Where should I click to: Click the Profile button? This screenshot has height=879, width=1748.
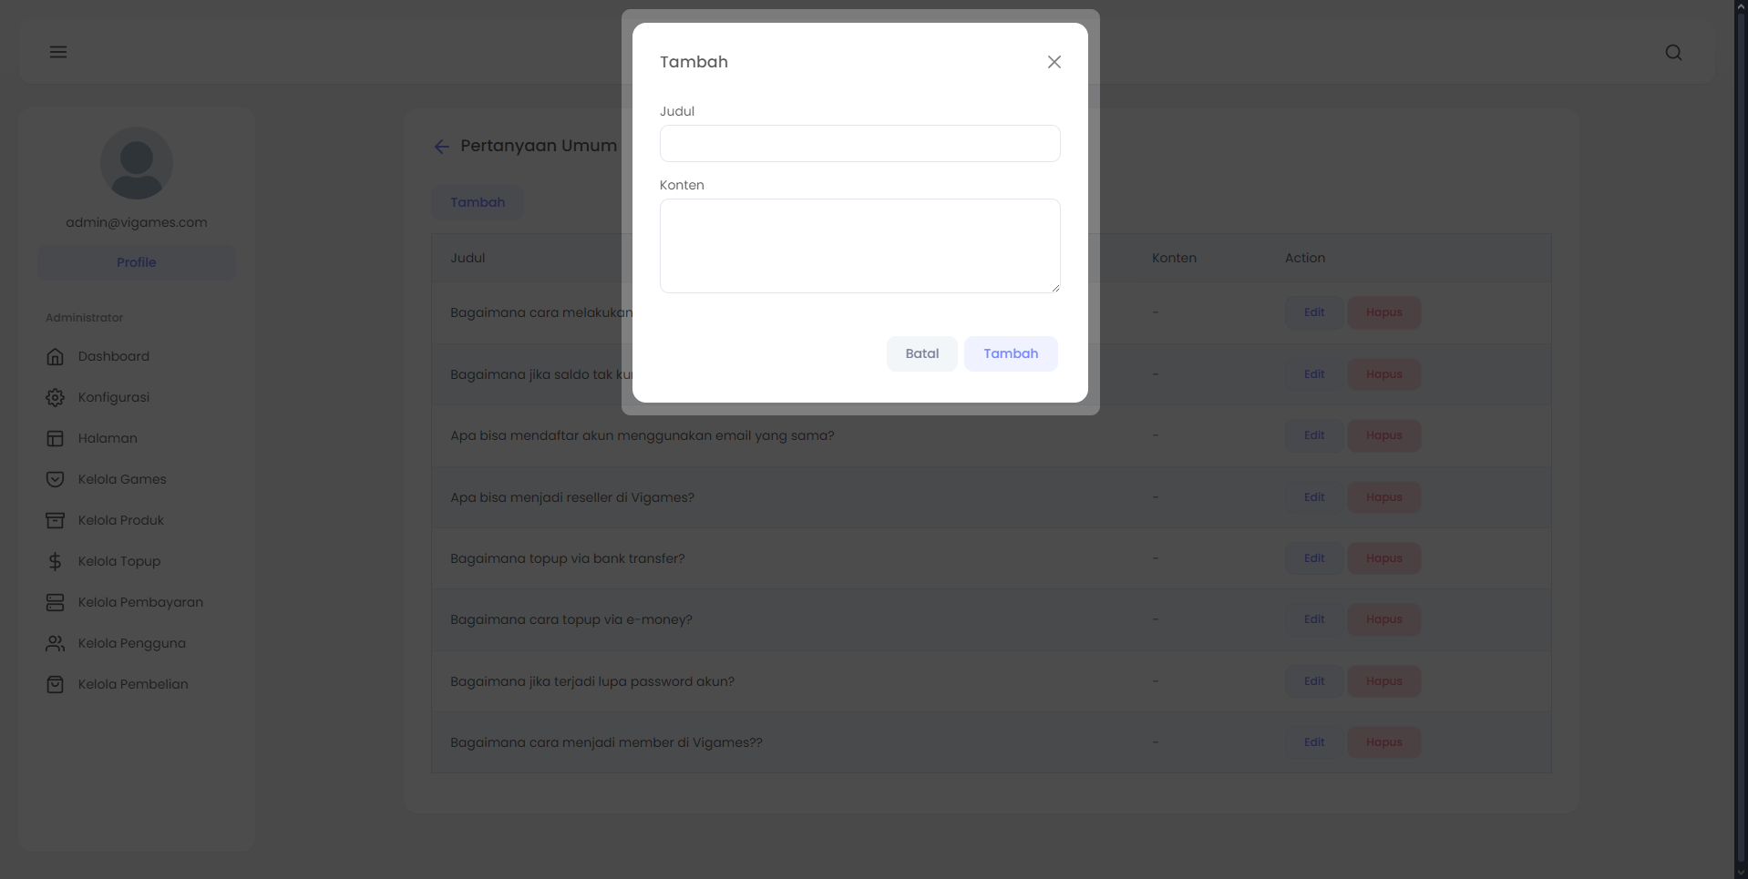[x=137, y=262]
